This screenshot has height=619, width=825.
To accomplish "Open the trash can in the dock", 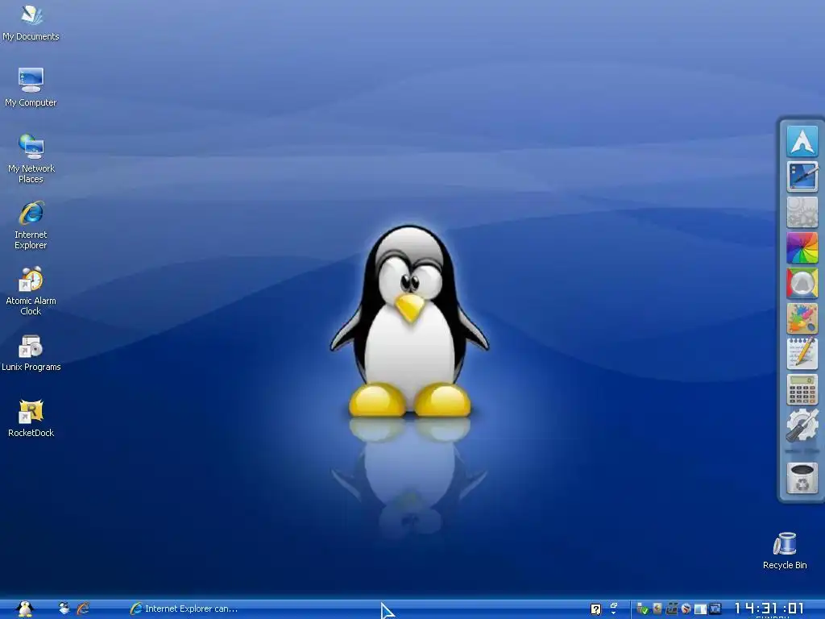I will [x=802, y=478].
